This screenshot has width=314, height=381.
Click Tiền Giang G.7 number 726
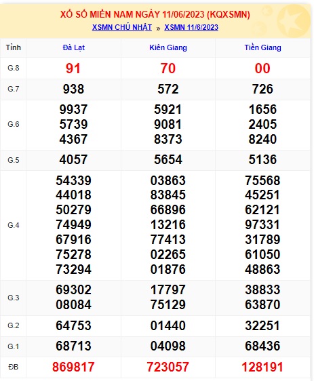pyautogui.click(x=262, y=89)
